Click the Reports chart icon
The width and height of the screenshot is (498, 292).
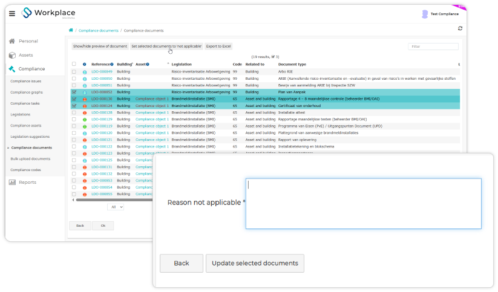pos(12,182)
